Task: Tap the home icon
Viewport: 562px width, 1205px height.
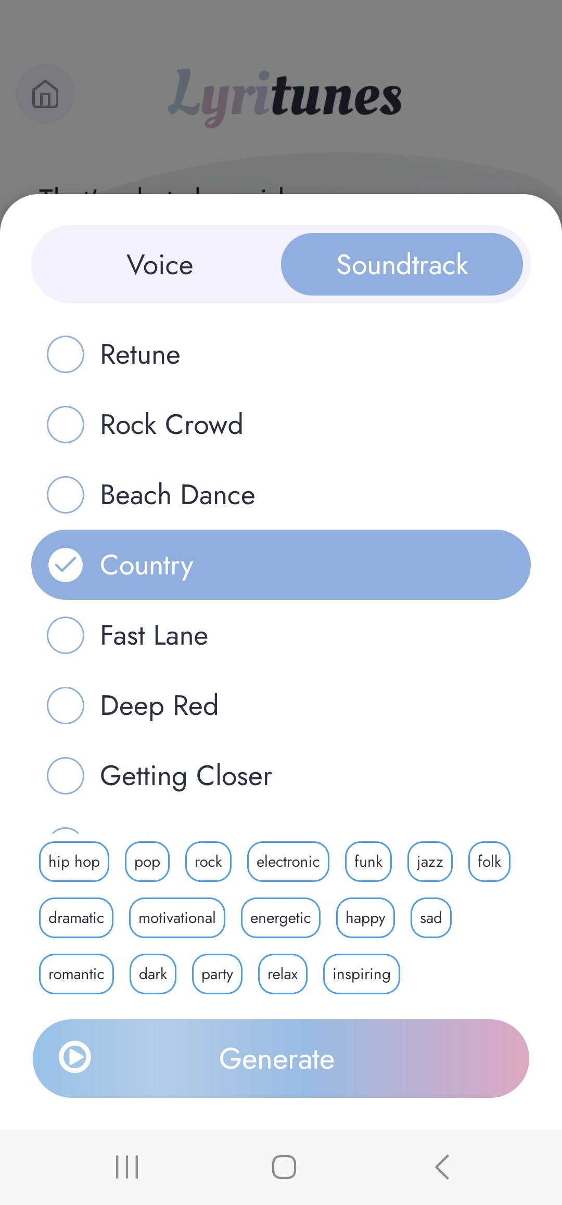Action: (x=45, y=94)
